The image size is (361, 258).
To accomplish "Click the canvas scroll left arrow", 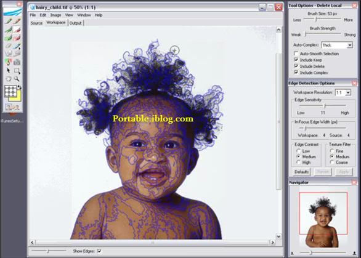I will [x=32, y=243].
